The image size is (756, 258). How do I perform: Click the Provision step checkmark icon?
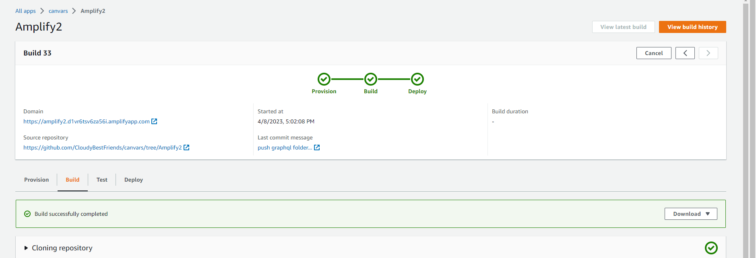[324, 79]
